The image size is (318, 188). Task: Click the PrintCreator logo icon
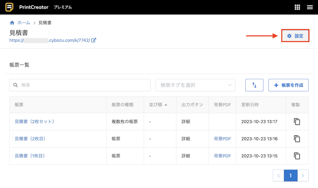point(10,7)
